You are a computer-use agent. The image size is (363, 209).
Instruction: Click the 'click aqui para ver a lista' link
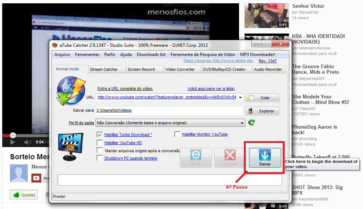click(x=211, y=88)
